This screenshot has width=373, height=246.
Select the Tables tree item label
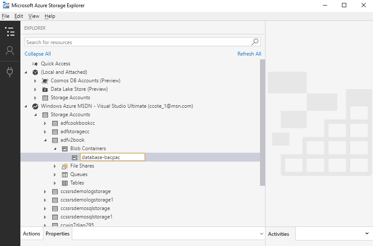(77, 183)
